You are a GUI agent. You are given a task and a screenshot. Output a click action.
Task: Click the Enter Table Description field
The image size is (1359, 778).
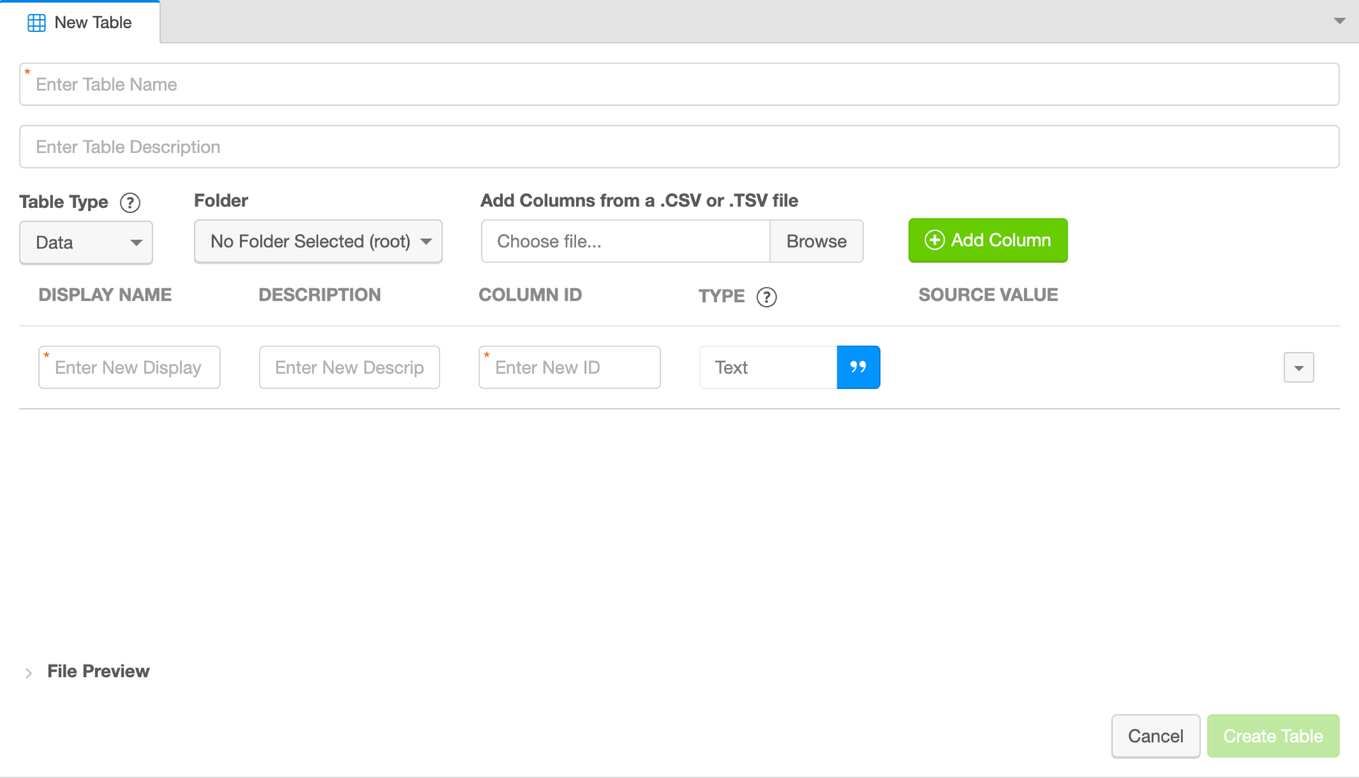click(x=679, y=147)
